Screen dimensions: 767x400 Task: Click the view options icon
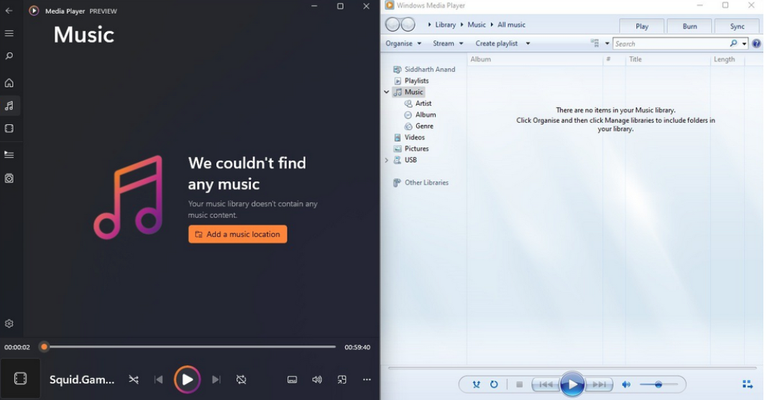click(x=594, y=44)
